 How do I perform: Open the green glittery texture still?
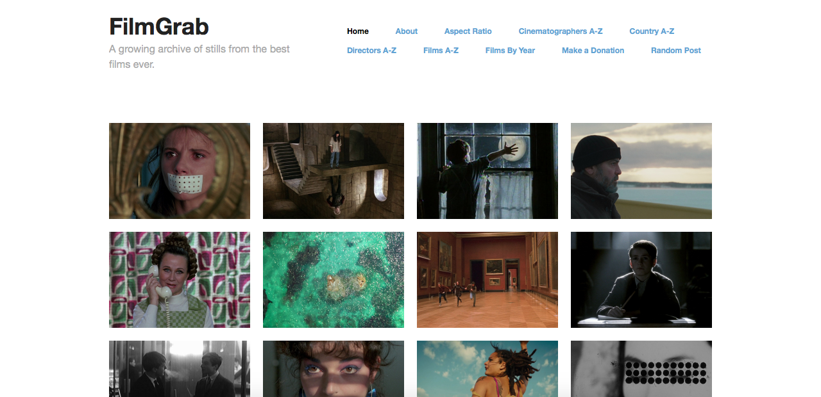coord(334,280)
